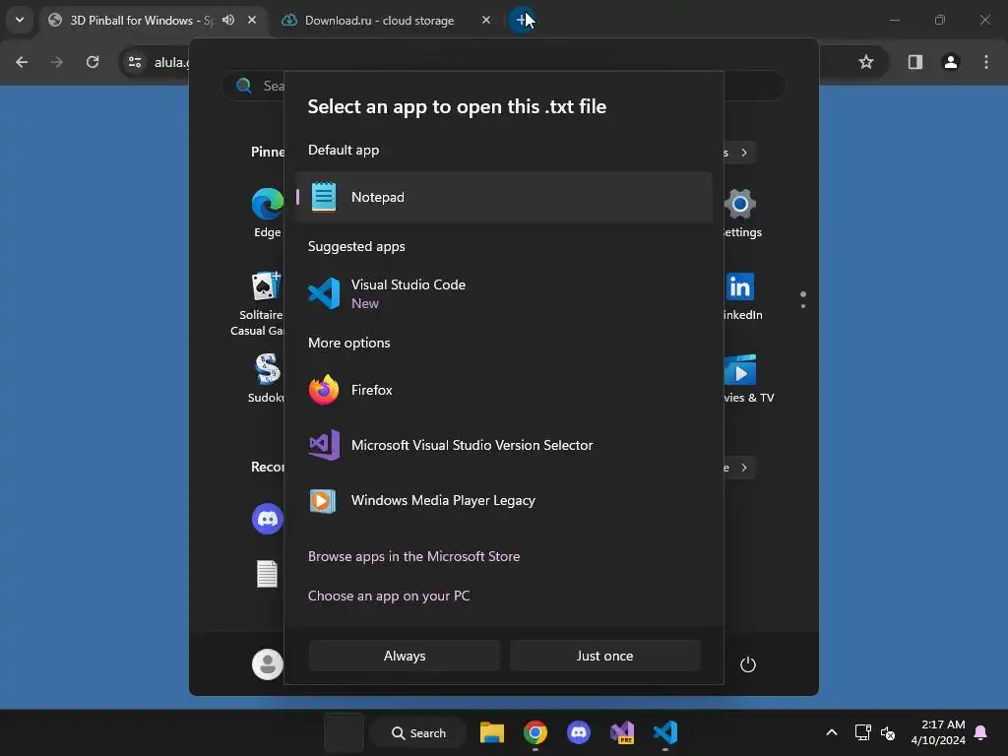
Task: Open Chrome three-dot menu
Action: (x=986, y=62)
